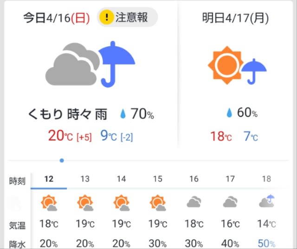
Task: Click tomorrow's low temperature 7℃
Action: point(251,136)
